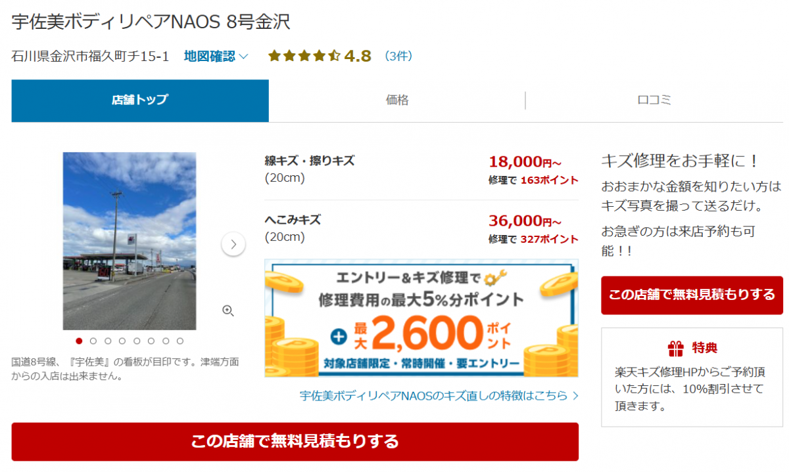Switch to the 価格 tab
Viewport: 789px width, 472px height.
click(397, 100)
